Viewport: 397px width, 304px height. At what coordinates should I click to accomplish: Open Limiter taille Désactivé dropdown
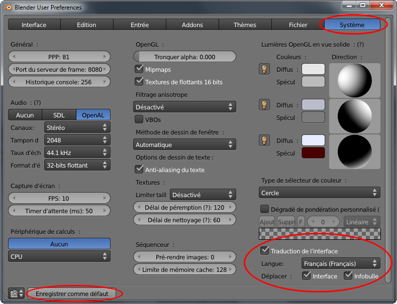pos(203,195)
